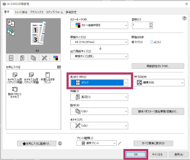Select first ホチキス 2アップ/両面 favorite

click(15, 78)
